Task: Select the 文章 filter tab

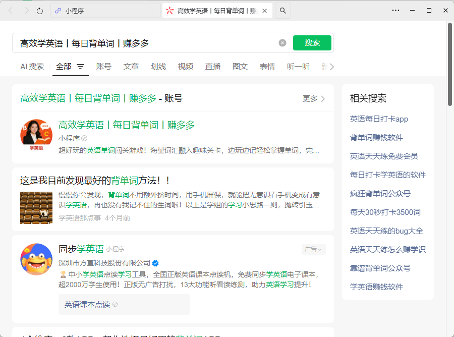Action: point(131,67)
